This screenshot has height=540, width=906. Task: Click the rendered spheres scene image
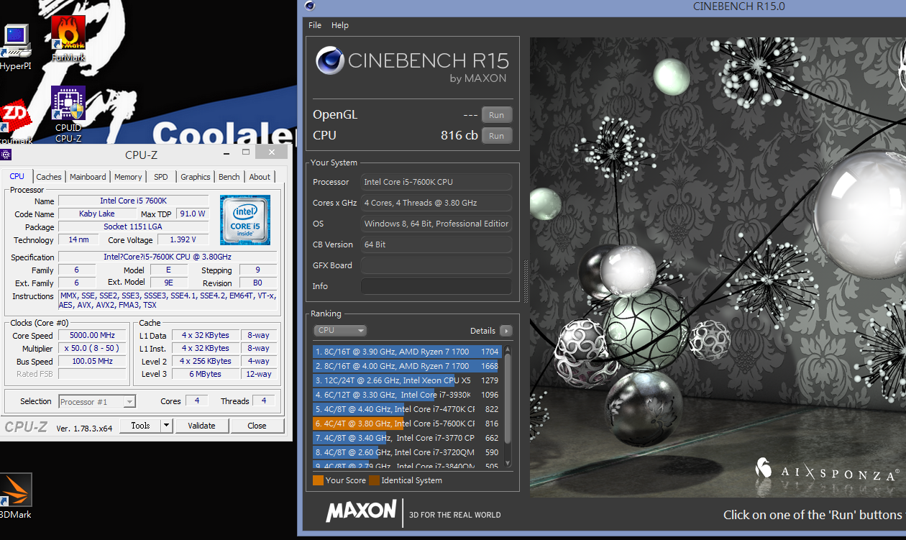coord(718,267)
